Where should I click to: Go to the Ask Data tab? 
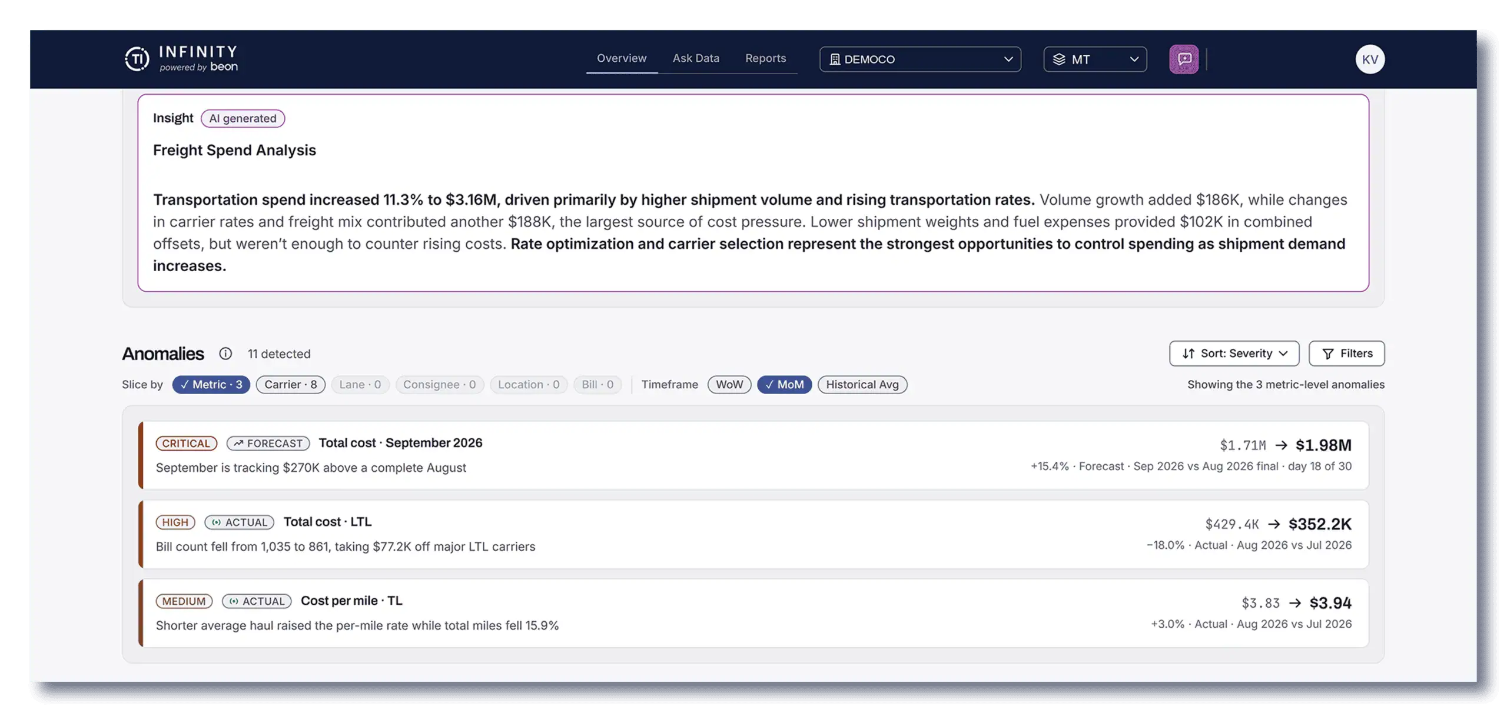click(x=696, y=58)
